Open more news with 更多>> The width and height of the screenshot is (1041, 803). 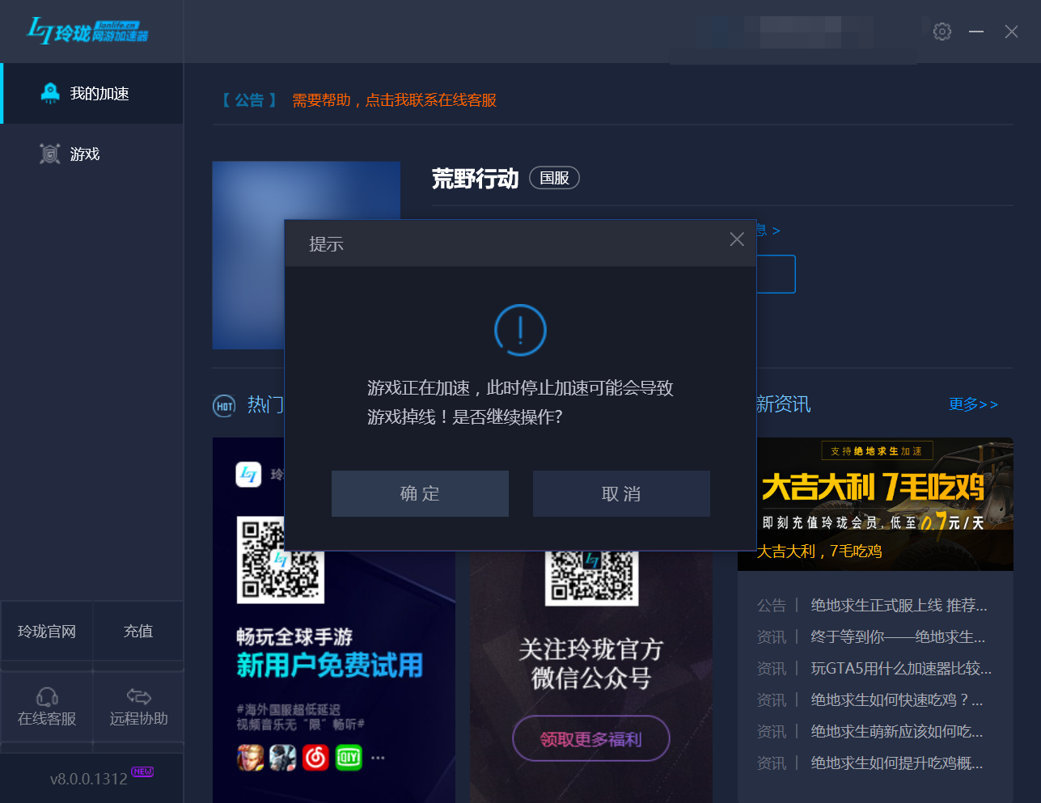click(973, 404)
